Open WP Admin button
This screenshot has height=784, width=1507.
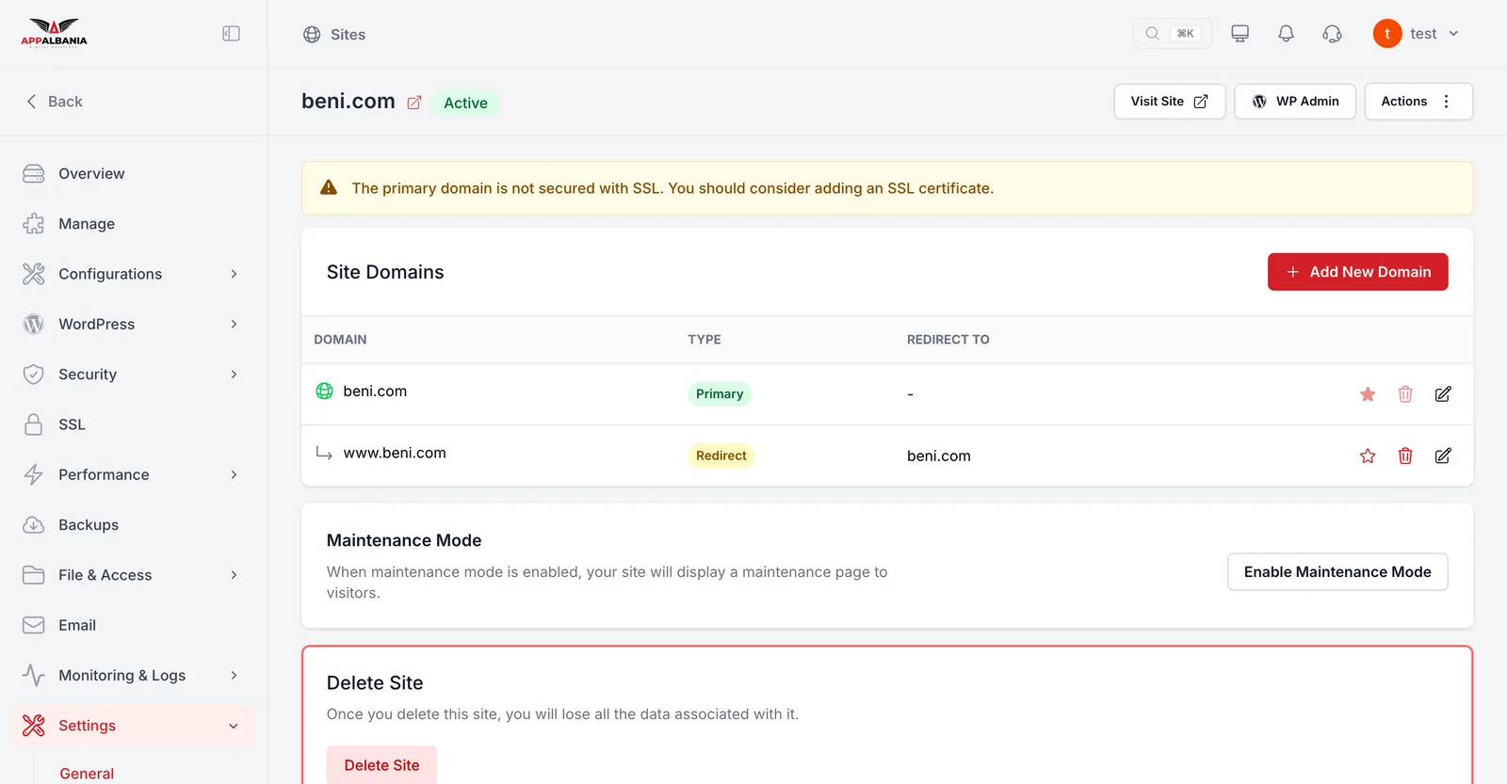[1295, 102]
